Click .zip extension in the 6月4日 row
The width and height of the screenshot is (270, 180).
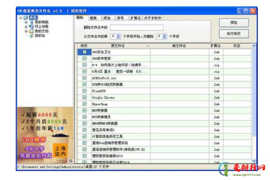pos(216,72)
